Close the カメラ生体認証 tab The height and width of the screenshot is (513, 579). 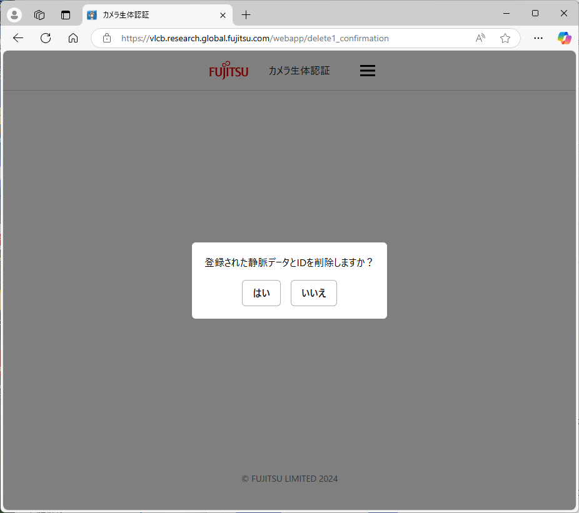tap(223, 15)
